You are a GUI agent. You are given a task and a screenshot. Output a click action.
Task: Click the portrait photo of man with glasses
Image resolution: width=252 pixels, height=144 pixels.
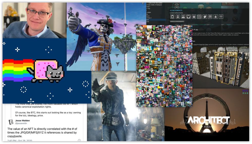click(x=35, y=20)
